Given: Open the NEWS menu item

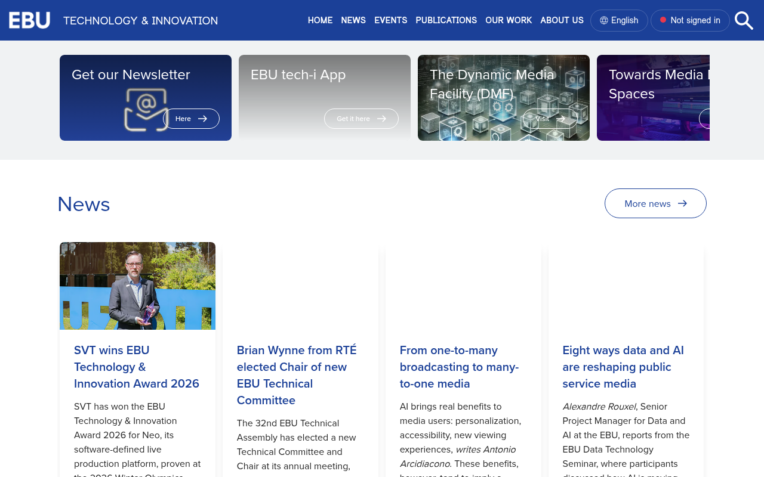Looking at the screenshot, I should [353, 20].
